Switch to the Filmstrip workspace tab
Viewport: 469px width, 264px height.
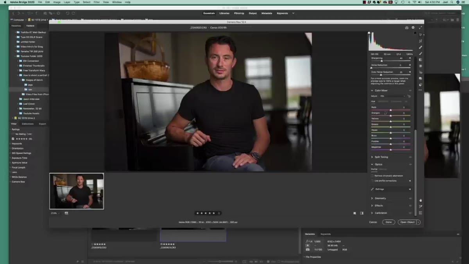[239, 13]
